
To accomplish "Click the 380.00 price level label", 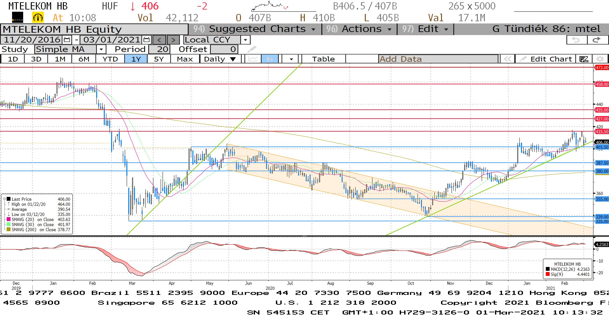I will (x=601, y=171).
